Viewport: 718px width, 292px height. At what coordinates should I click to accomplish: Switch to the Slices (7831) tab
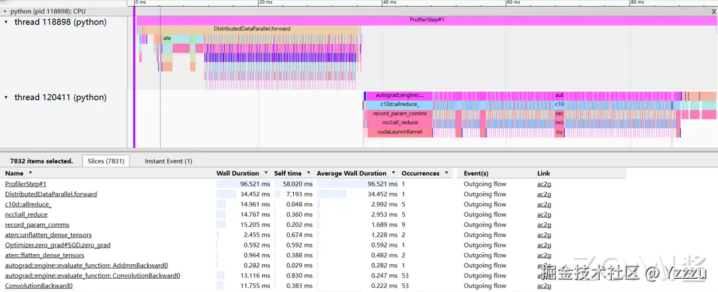pos(106,161)
